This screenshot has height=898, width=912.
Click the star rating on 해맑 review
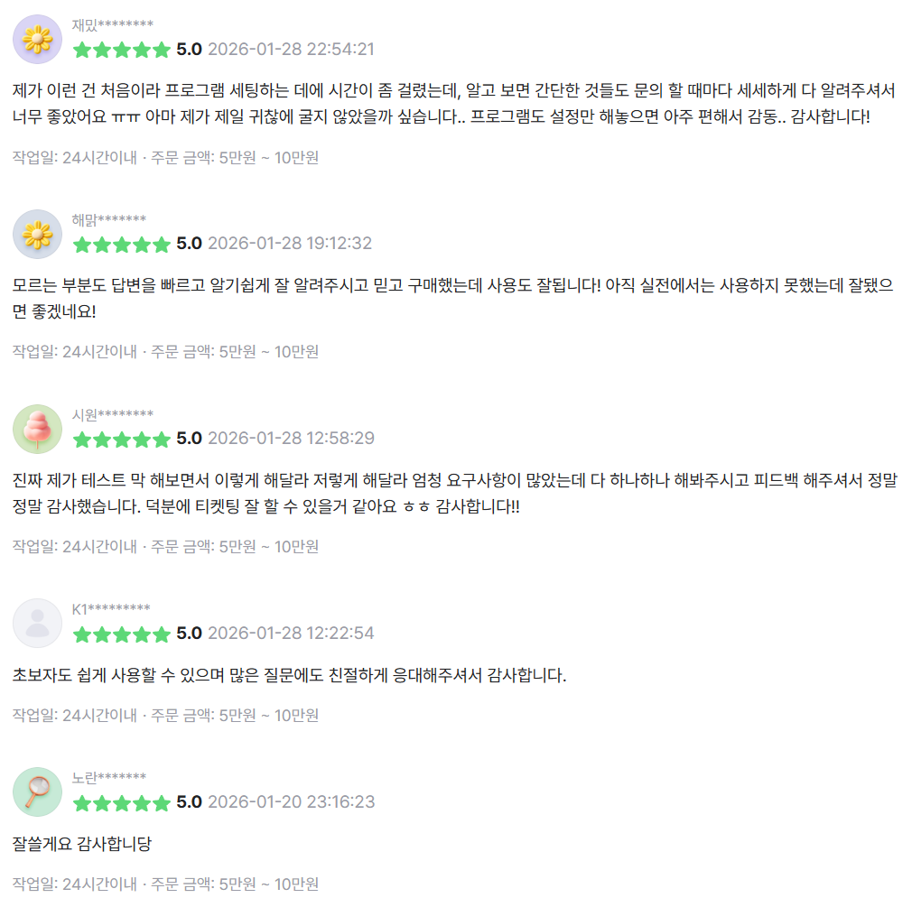coord(121,244)
